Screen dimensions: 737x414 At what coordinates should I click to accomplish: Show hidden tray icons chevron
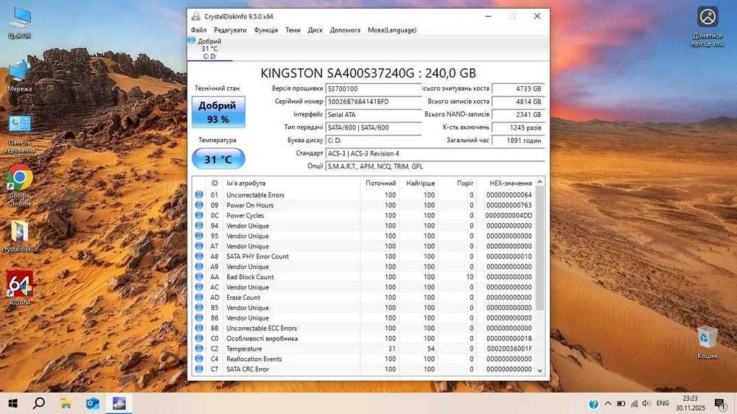pos(608,403)
